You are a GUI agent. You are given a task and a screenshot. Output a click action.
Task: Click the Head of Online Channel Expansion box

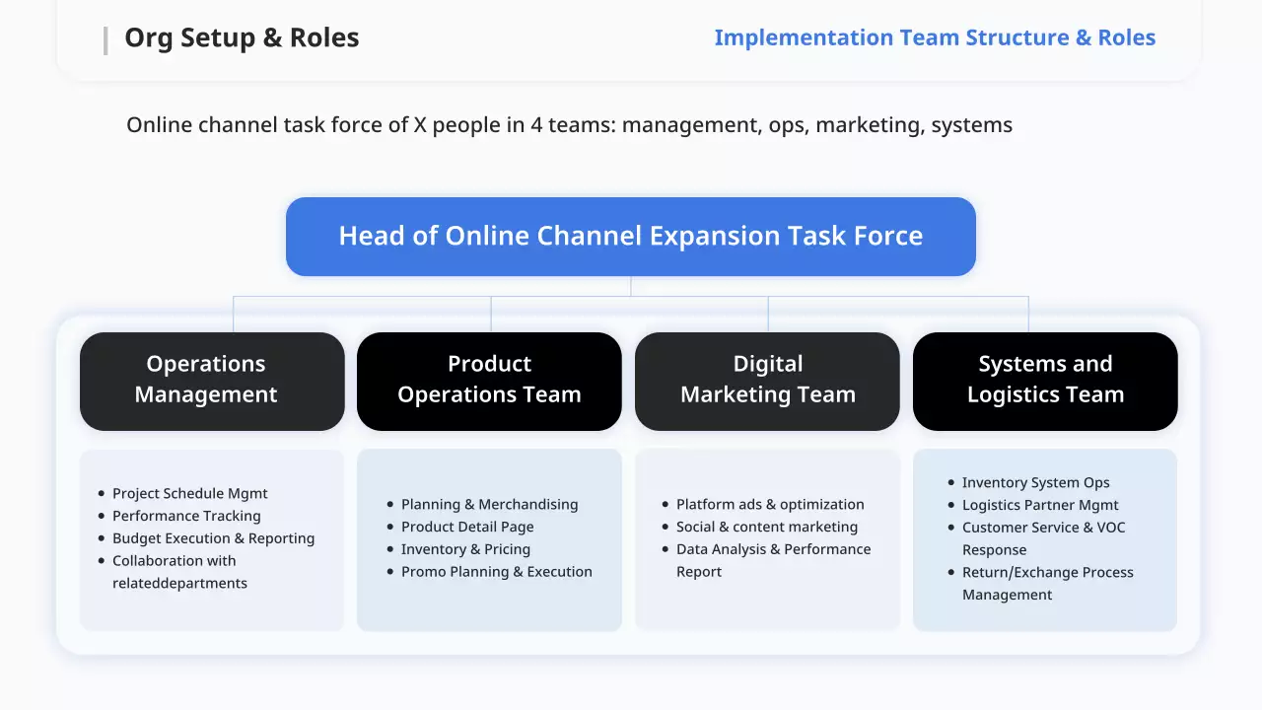(631, 237)
